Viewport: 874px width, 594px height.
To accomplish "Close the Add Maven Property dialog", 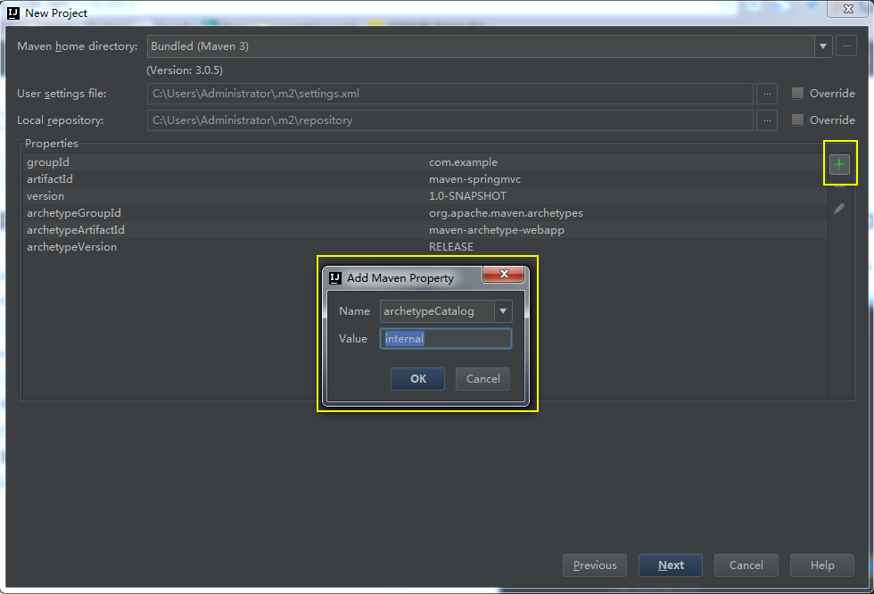I will (504, 274).
